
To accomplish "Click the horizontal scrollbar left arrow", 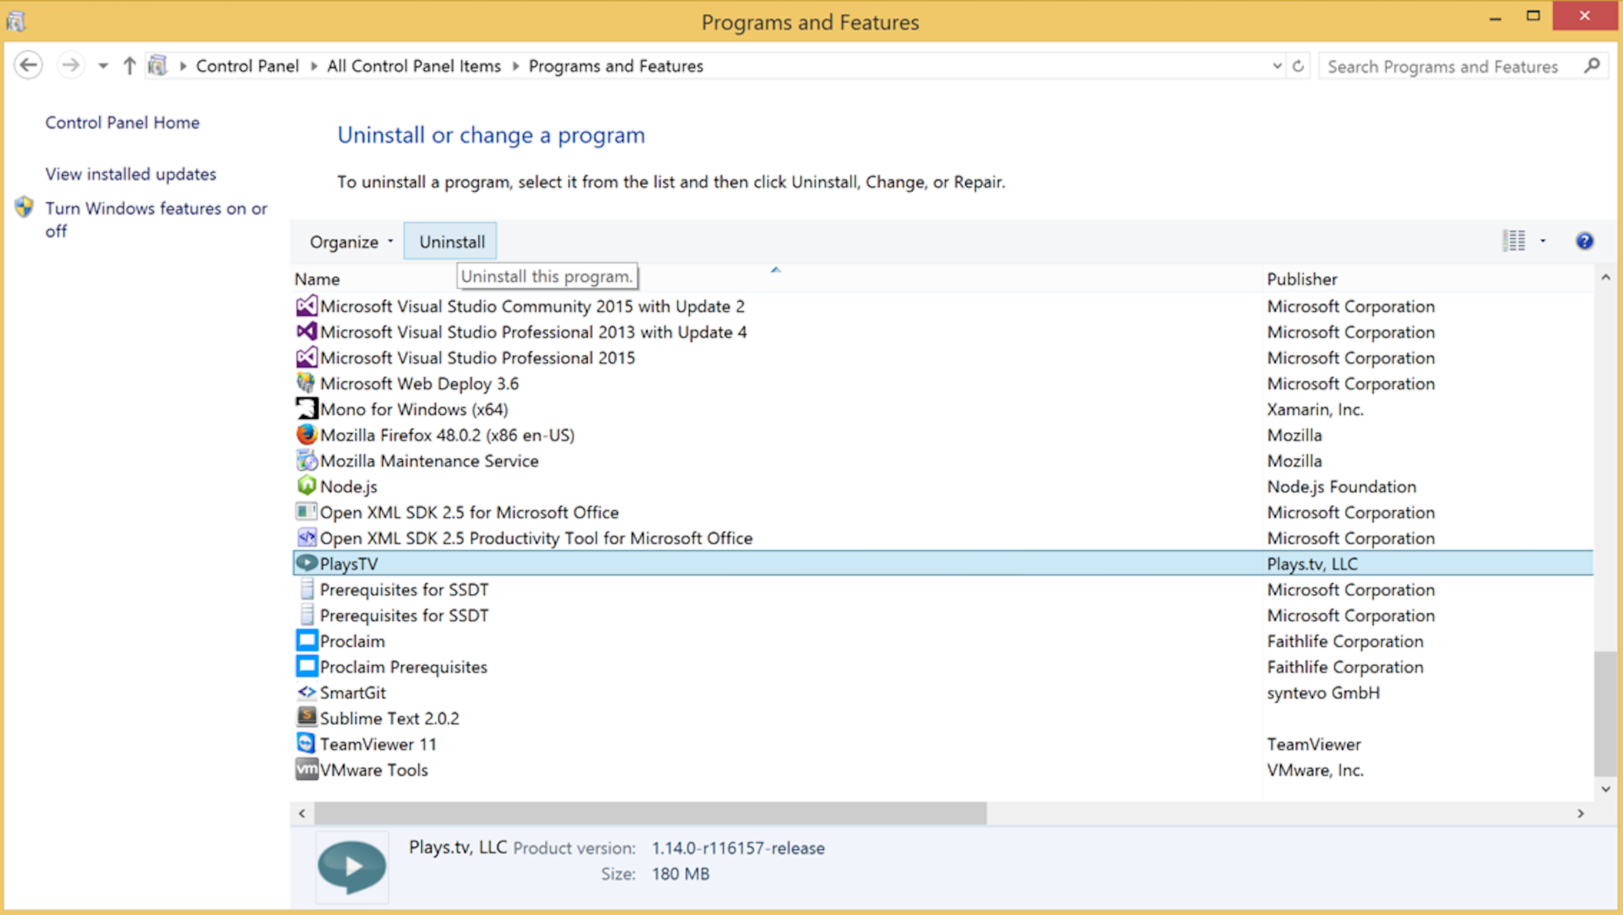I will (x=302, y=813).
